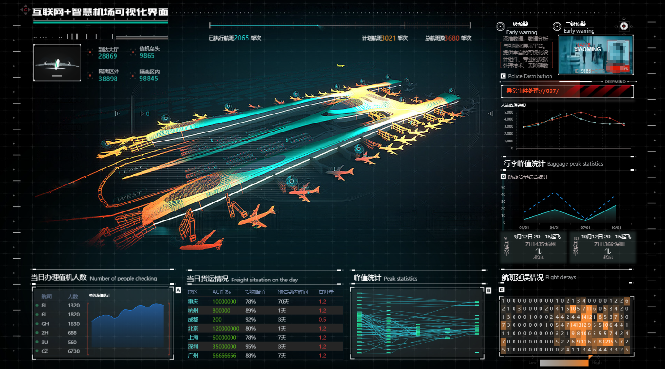Click the E badge above flight delays heatmap
The height and width of the screenshot is (369, 665).
[502, 290]
